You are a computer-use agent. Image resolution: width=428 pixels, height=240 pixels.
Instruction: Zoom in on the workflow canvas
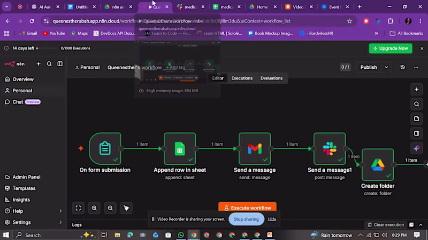click(94, 208)
